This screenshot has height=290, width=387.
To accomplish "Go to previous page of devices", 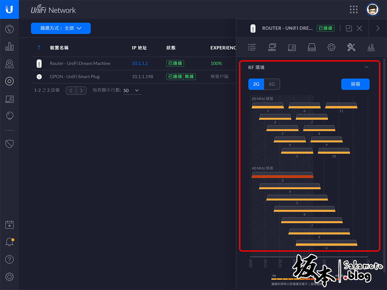I will pos(71,91).
